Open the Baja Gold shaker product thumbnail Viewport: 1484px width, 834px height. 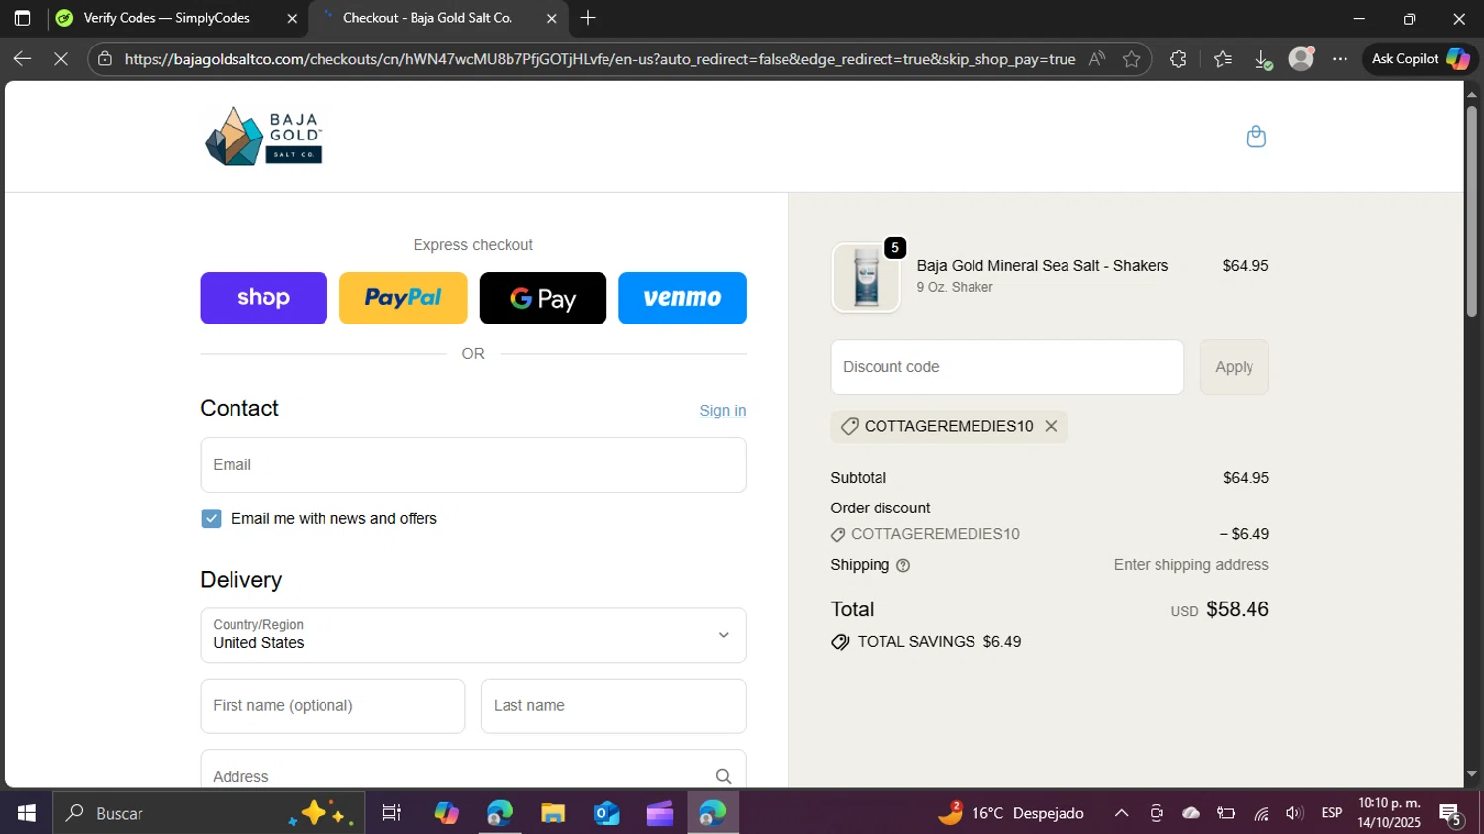[x=866, y=278]
